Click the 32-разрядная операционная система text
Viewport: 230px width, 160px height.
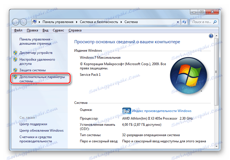tap(151, 135)
